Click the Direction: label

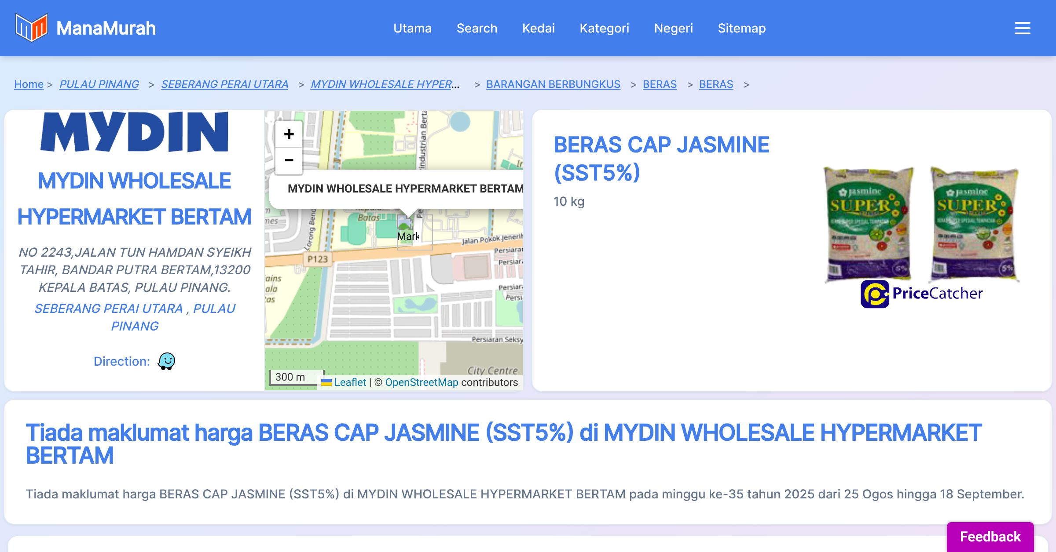[x=122, y=361]
